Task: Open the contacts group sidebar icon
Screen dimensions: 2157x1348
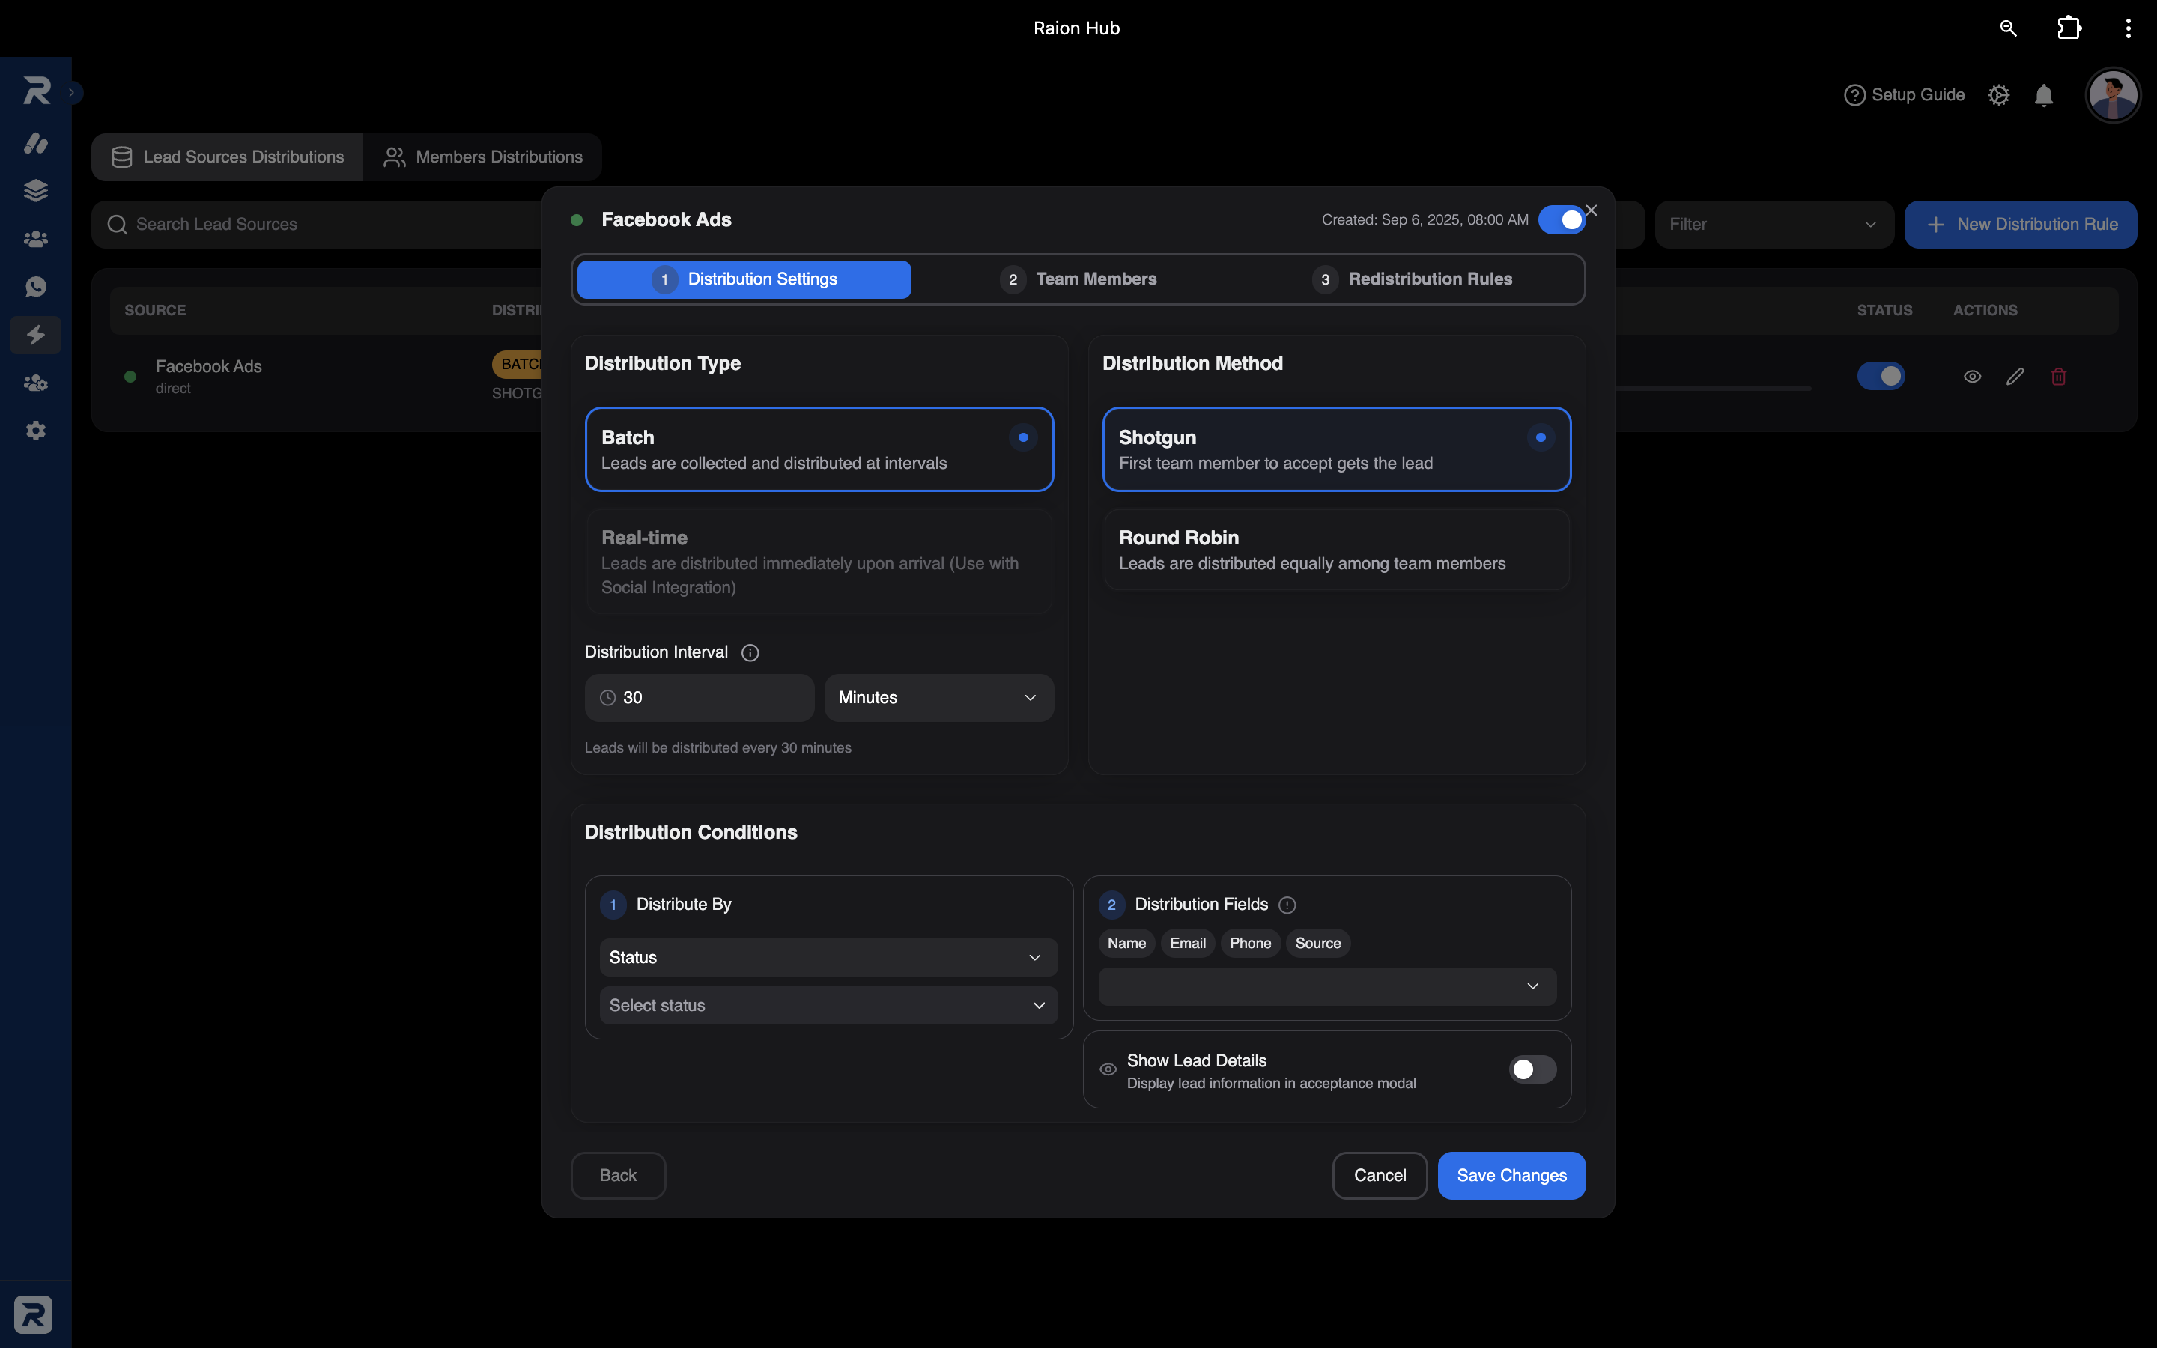Action: click(x=36, y=239)
